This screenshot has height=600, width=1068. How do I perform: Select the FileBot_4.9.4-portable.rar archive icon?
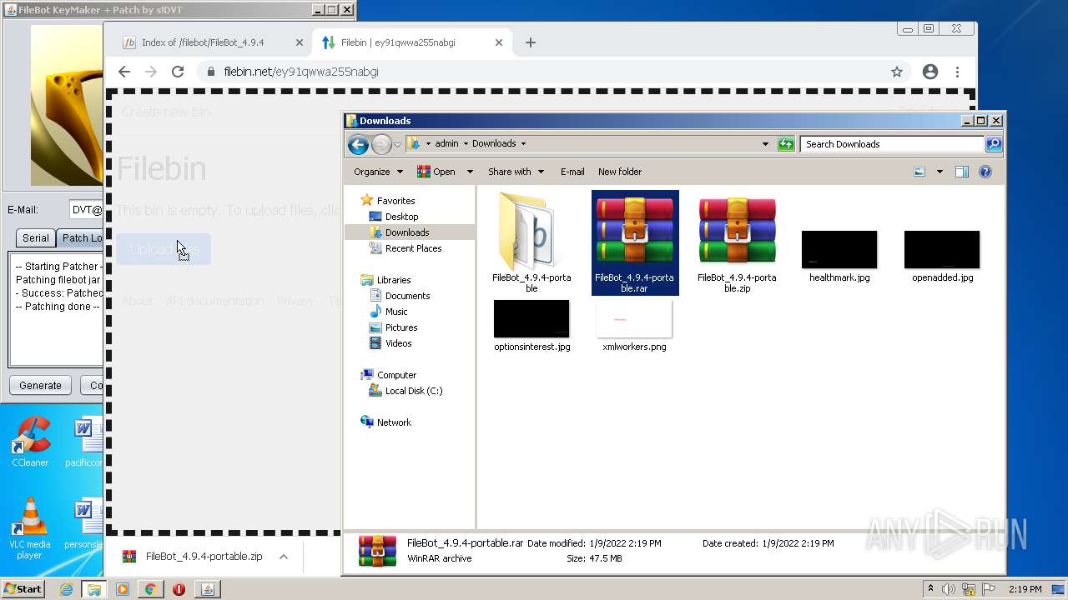coord(635,230)
